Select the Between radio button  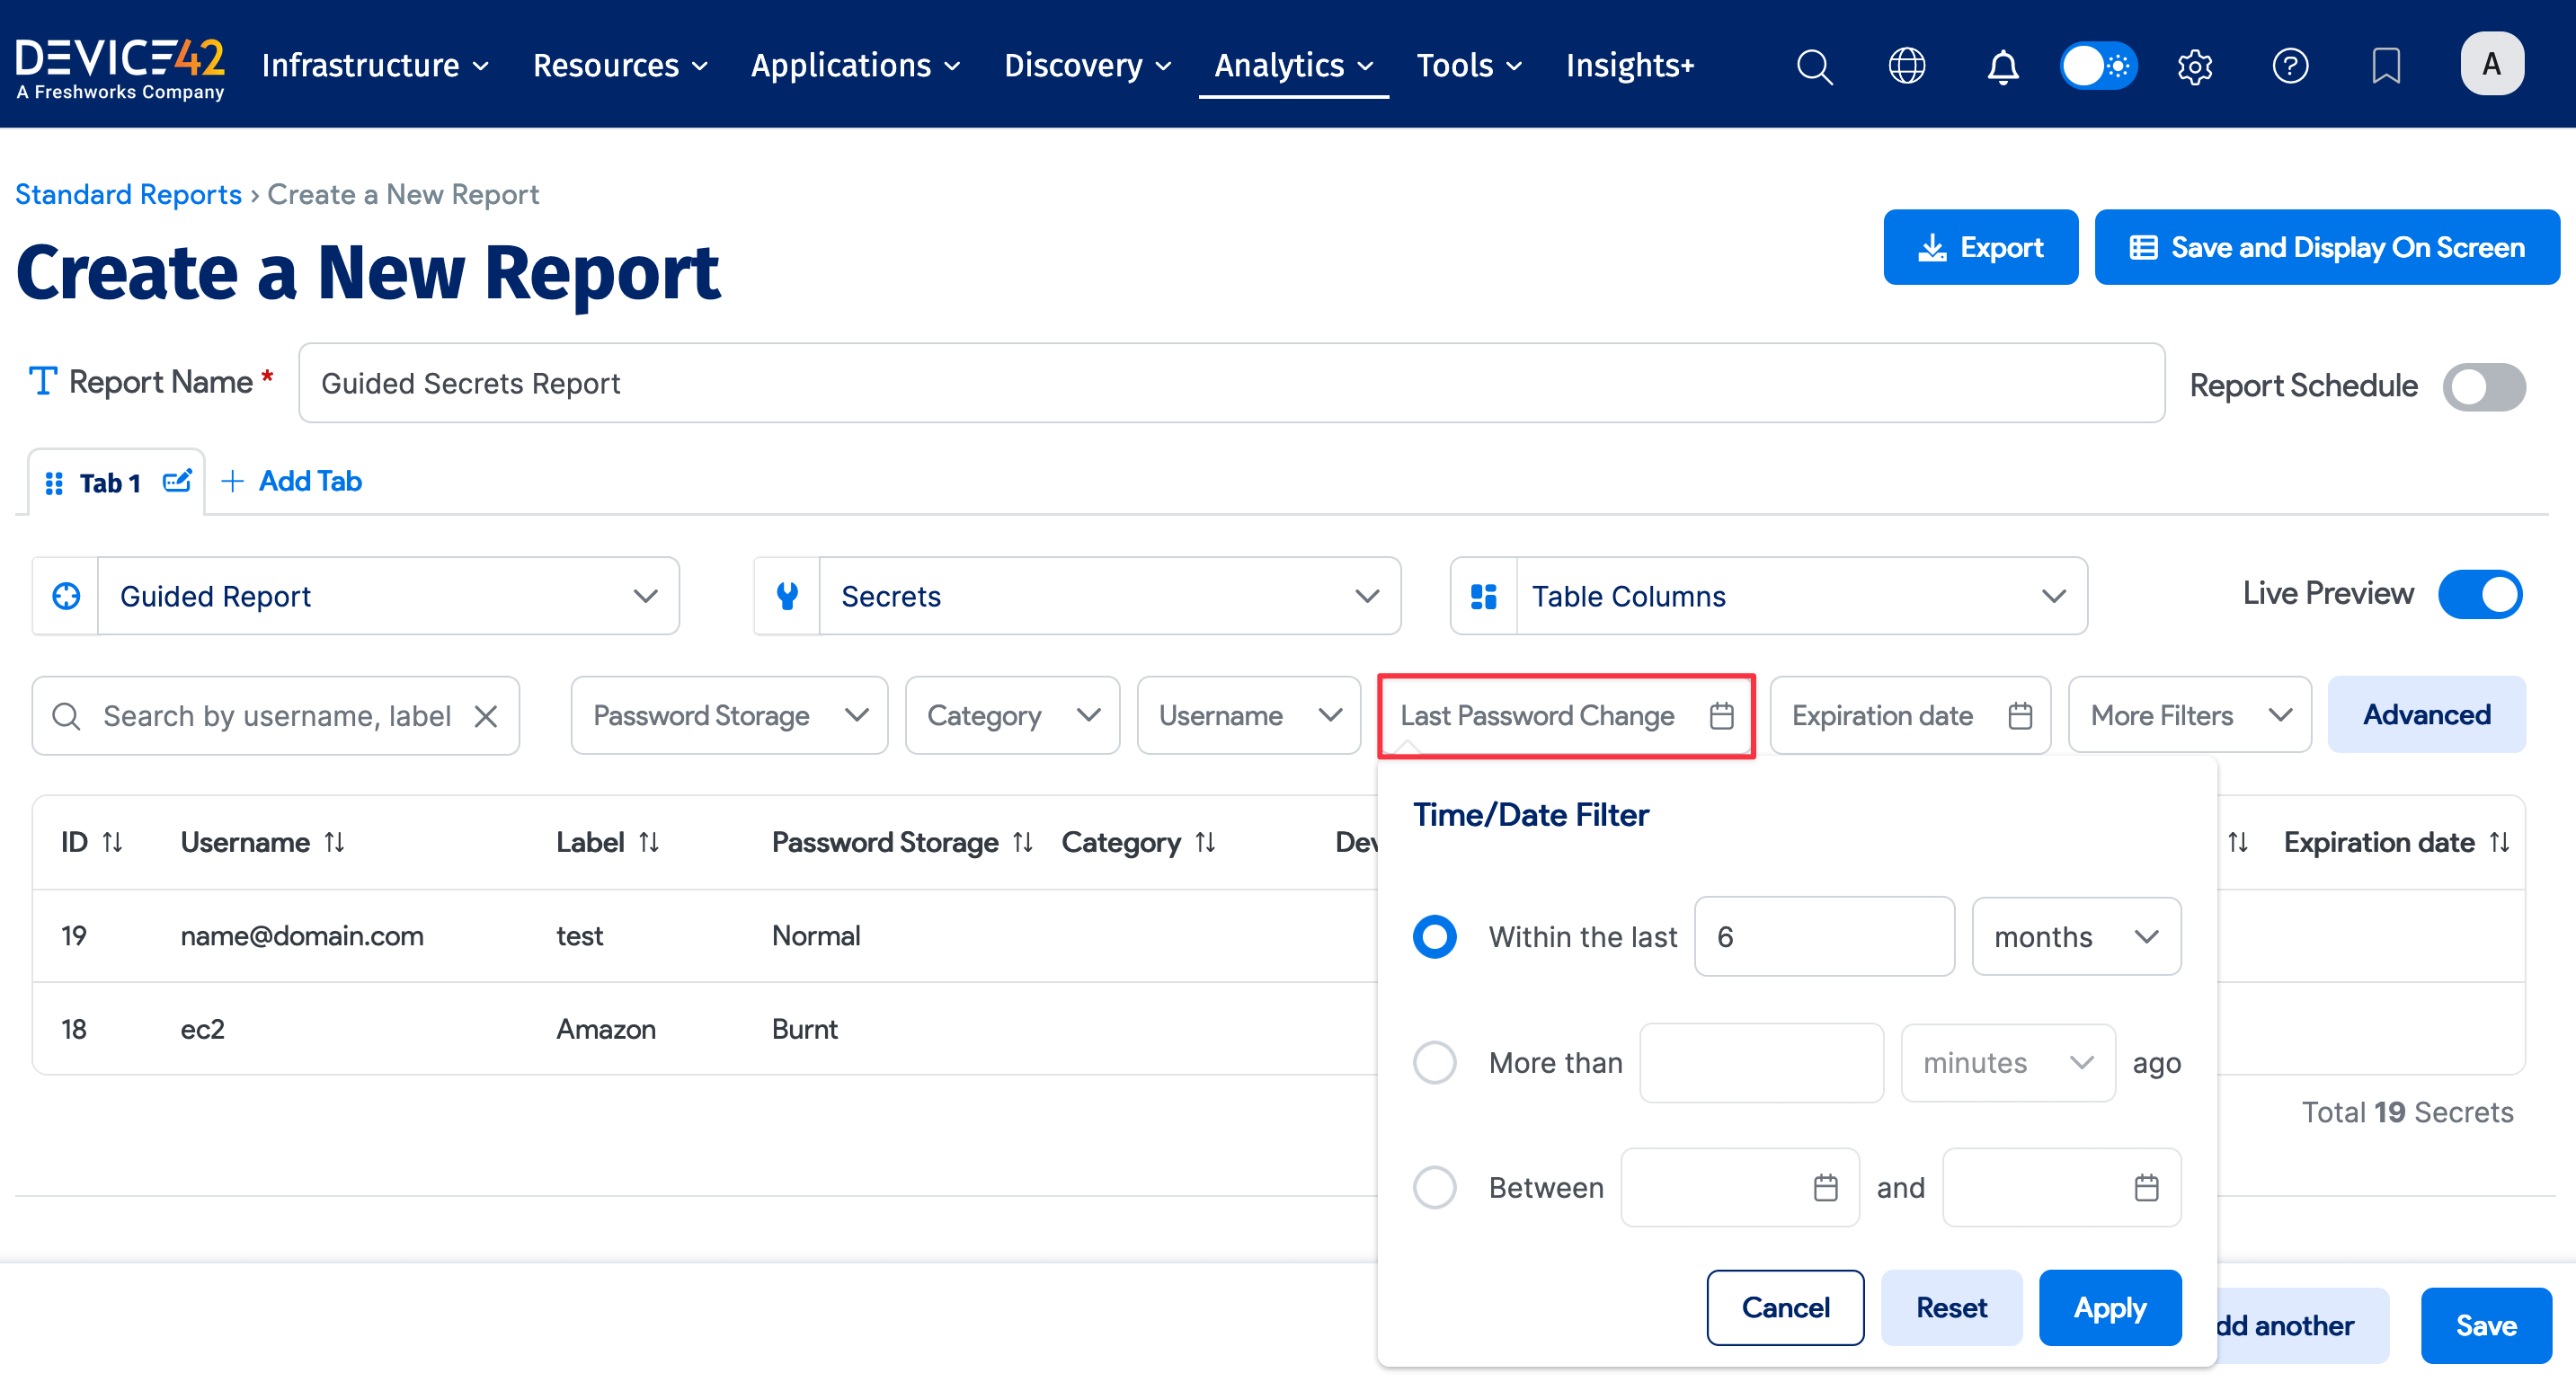[x=1434, y=1187]
